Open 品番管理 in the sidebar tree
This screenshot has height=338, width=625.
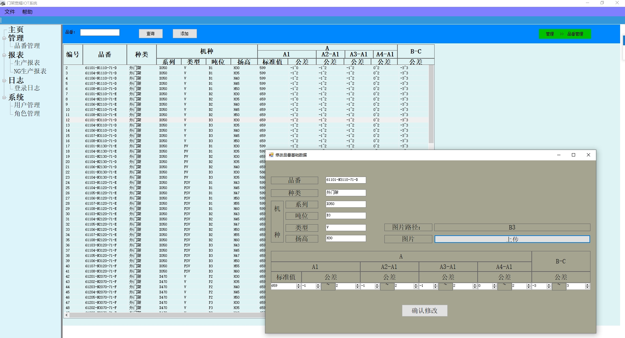pyautogui.click(x=27, y=46)
